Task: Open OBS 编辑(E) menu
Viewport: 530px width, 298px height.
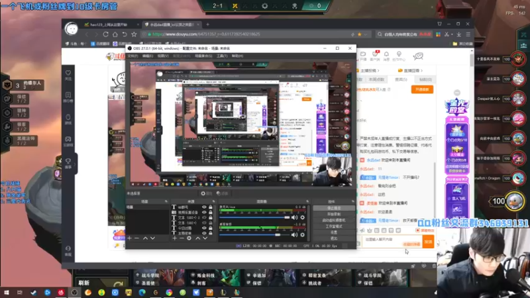Action: (x=148, y=56)
